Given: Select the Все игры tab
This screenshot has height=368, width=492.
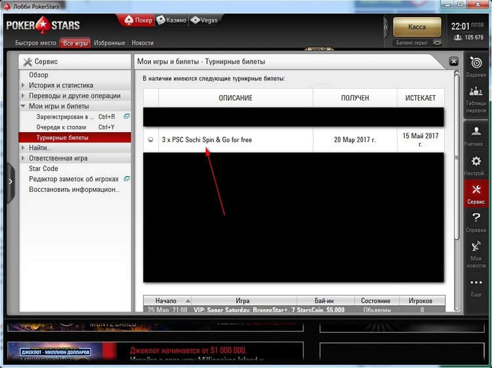Looking at the screenshot, I should pyautogui.click(x=75, y=43).
